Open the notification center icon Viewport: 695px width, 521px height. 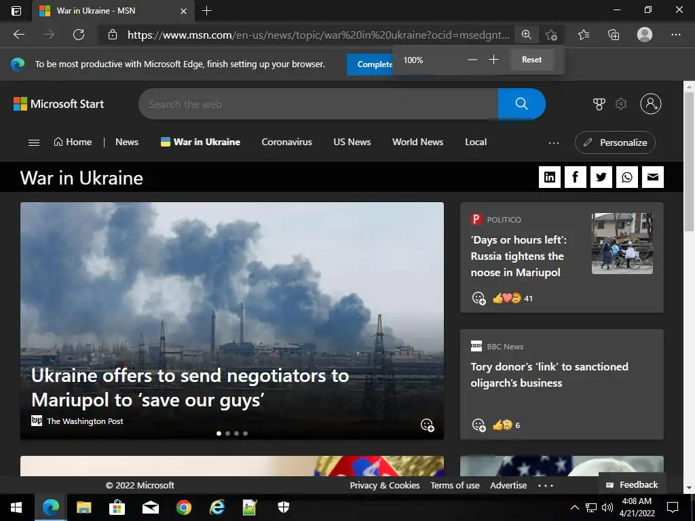(x=673, y=507)
